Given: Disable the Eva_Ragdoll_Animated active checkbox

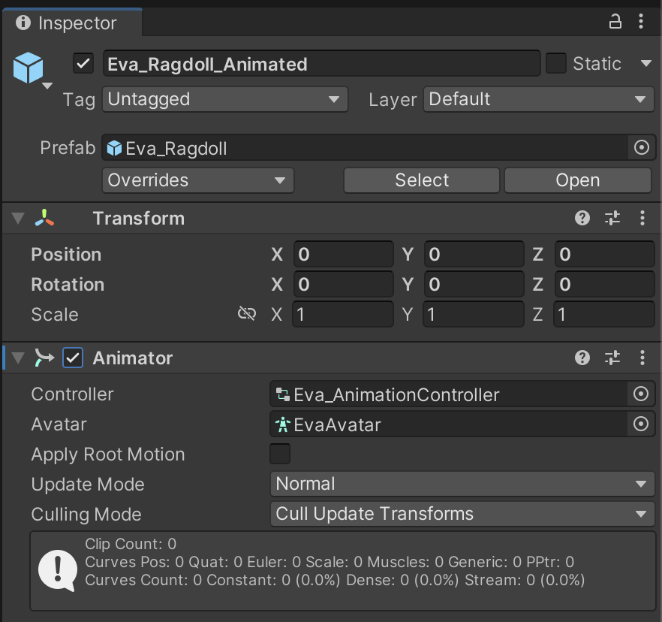Looking at the screenshot, I should 83,64.
